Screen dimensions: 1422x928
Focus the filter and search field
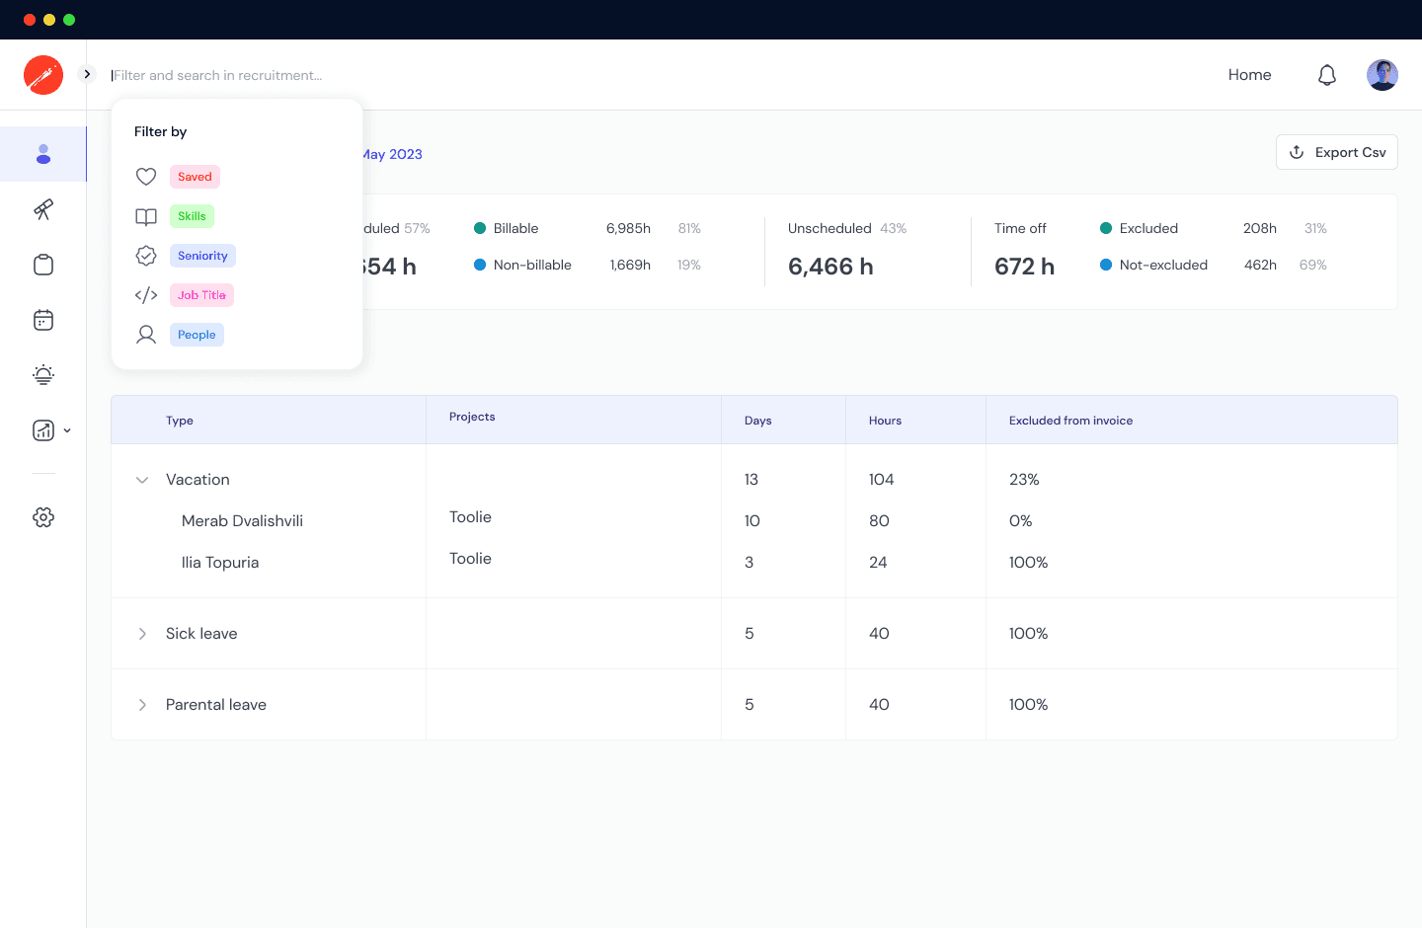(x=217, y=75)
